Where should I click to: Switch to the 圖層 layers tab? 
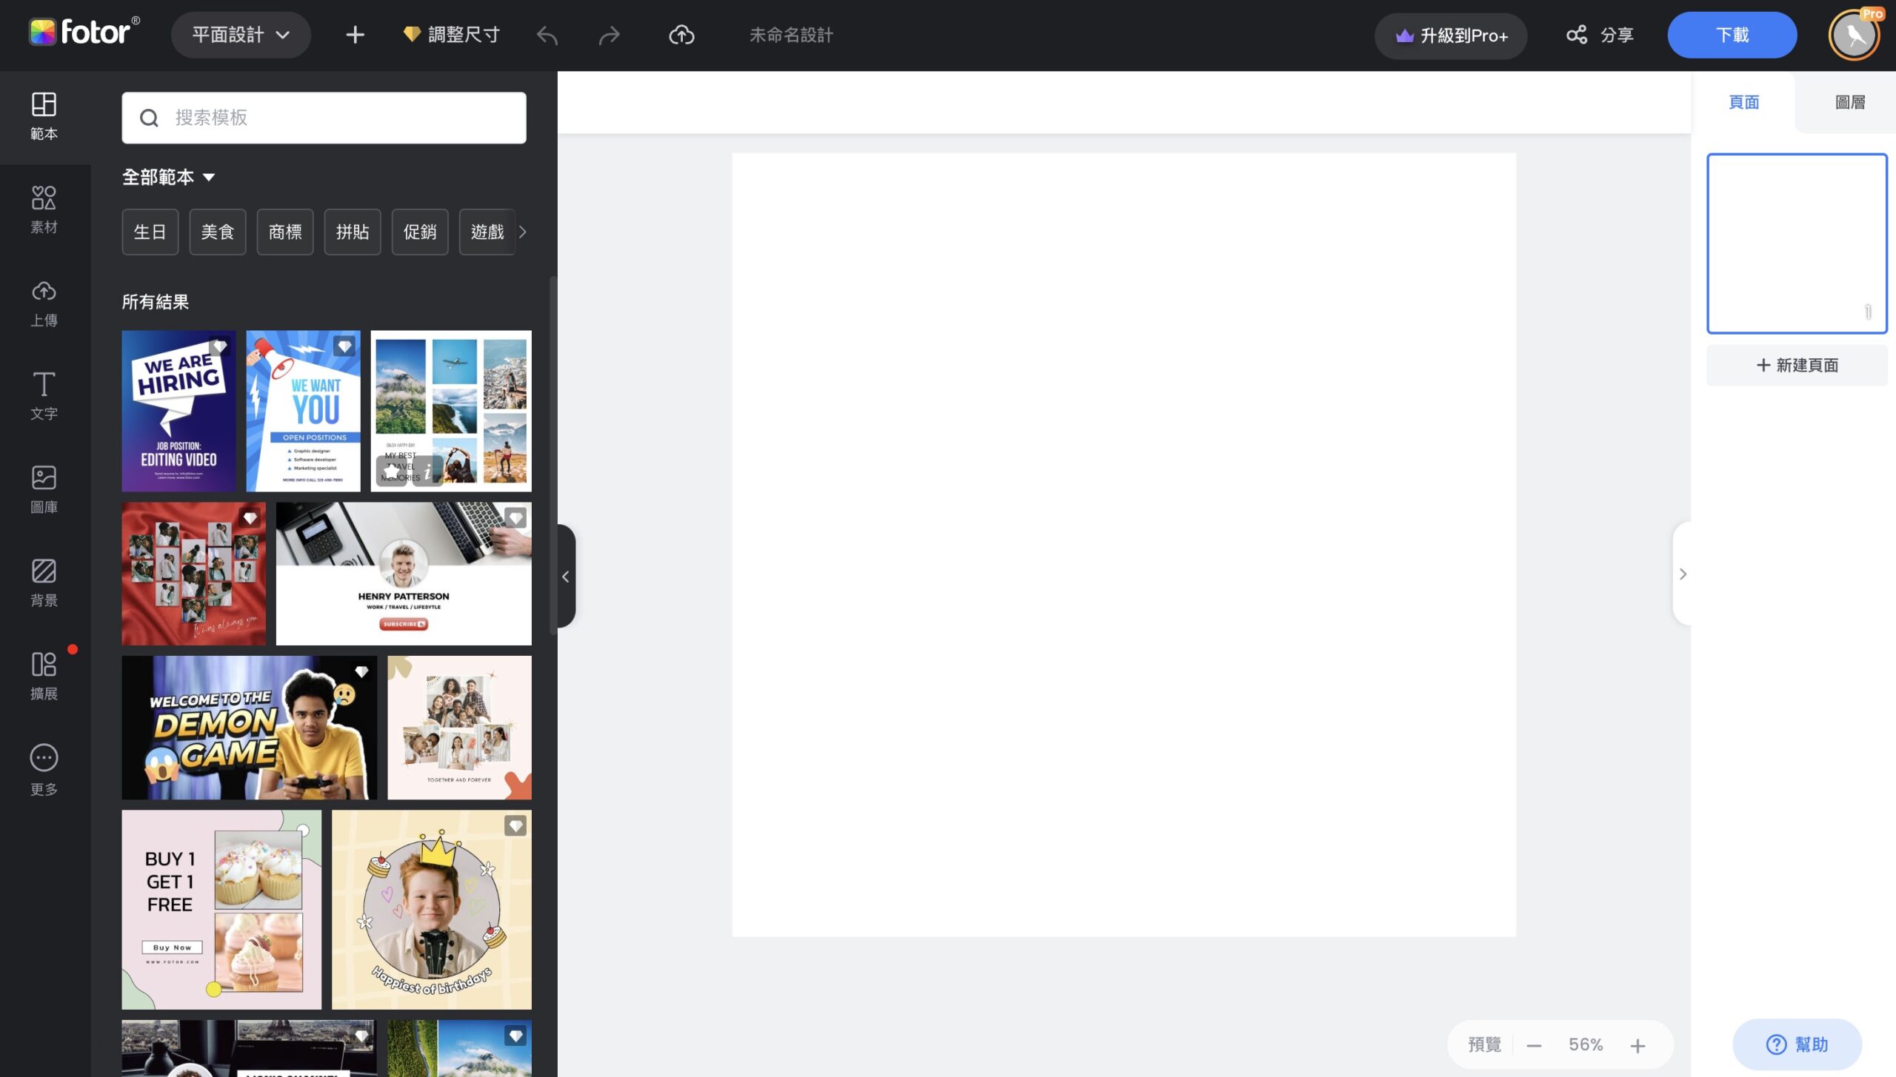click(1849, 102)
